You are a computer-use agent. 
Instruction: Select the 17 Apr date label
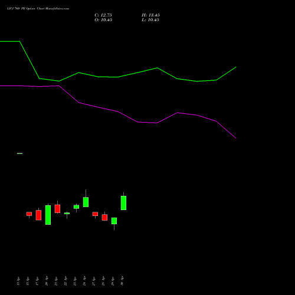pyautogui.click(x=37, y=281)
